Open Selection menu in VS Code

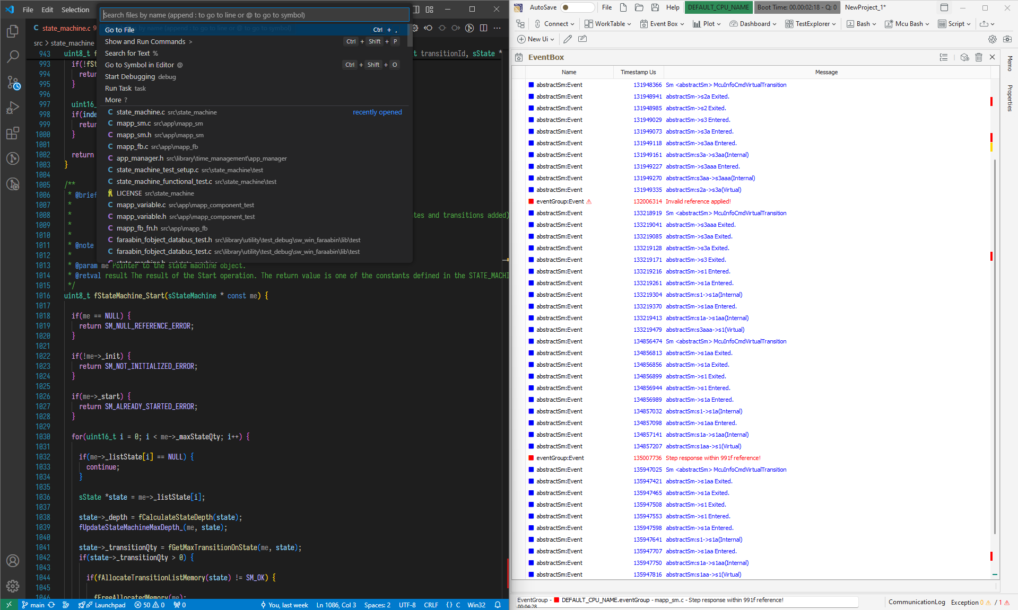pos(75,10)
